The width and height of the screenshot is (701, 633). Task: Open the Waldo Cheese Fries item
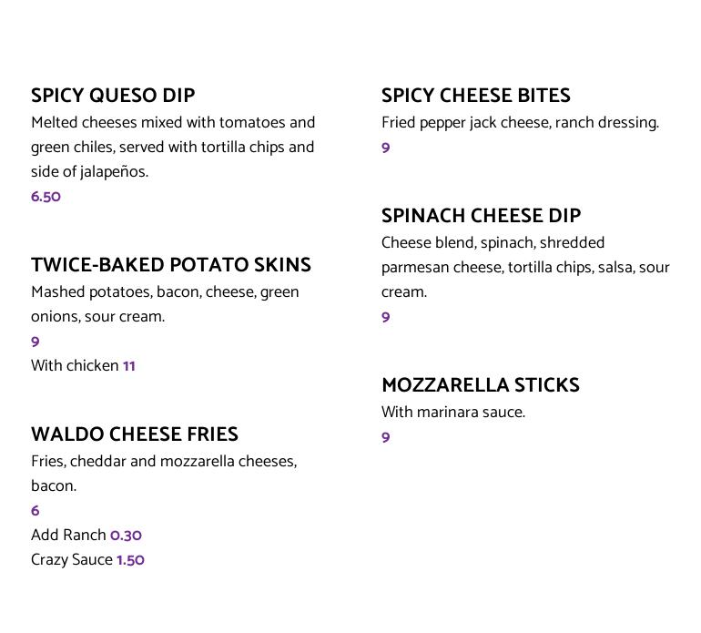pos(135,434)
